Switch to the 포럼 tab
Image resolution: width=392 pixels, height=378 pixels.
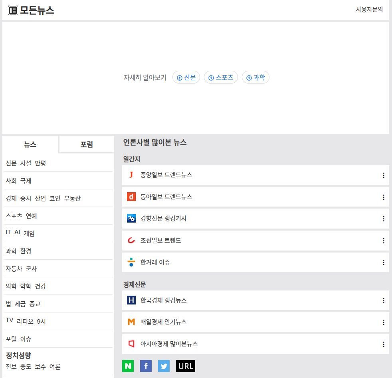pyautogui.click(x=86, y=144)
